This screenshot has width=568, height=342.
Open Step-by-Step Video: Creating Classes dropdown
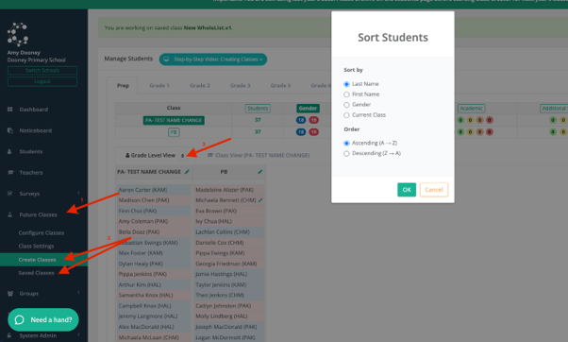pos(213,60)
